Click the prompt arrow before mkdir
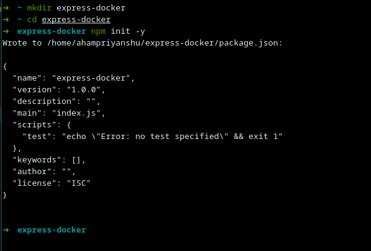 pyautogui.click(x=6, y=8)
